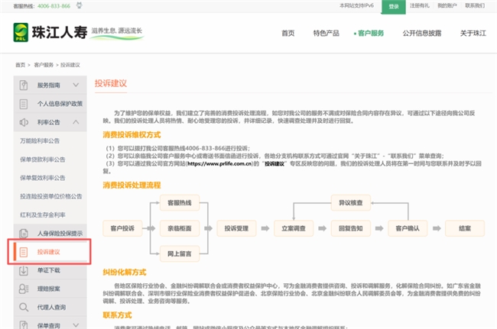The width and height of the screenshot is (497, 329).
Task: Open 万能险利率公告 in sidebar
Action: click(40, 140)
